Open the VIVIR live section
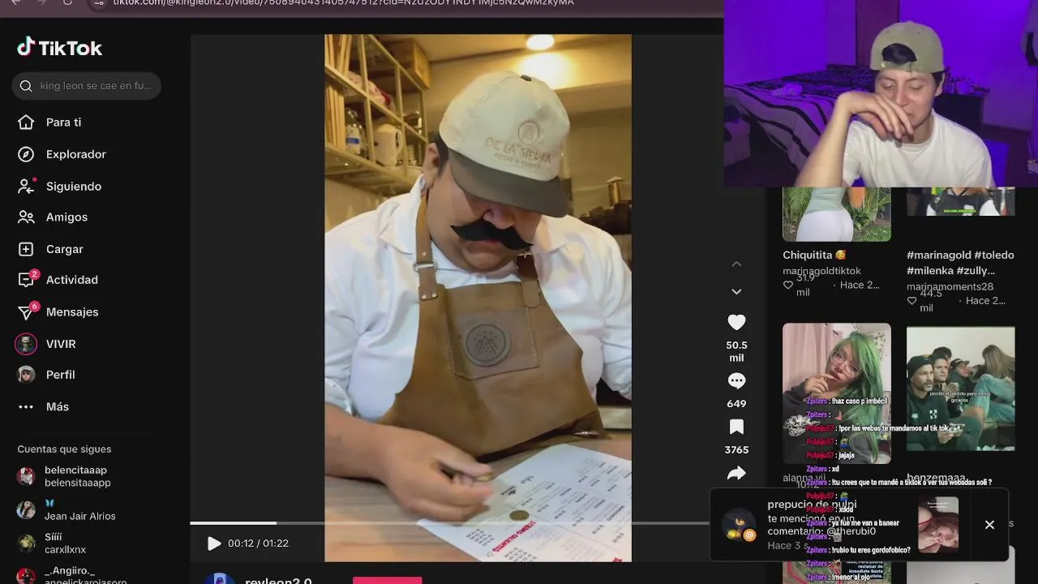The width and height of the screenshot is (1038, 584). click(x=61, y=344)
